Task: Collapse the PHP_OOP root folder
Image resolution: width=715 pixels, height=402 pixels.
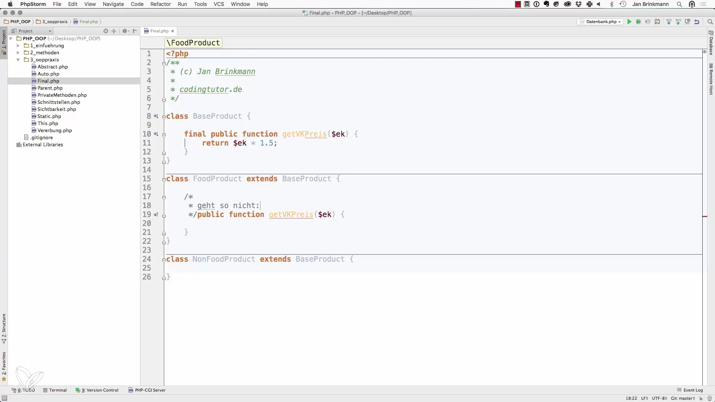Action: (11, 38)
